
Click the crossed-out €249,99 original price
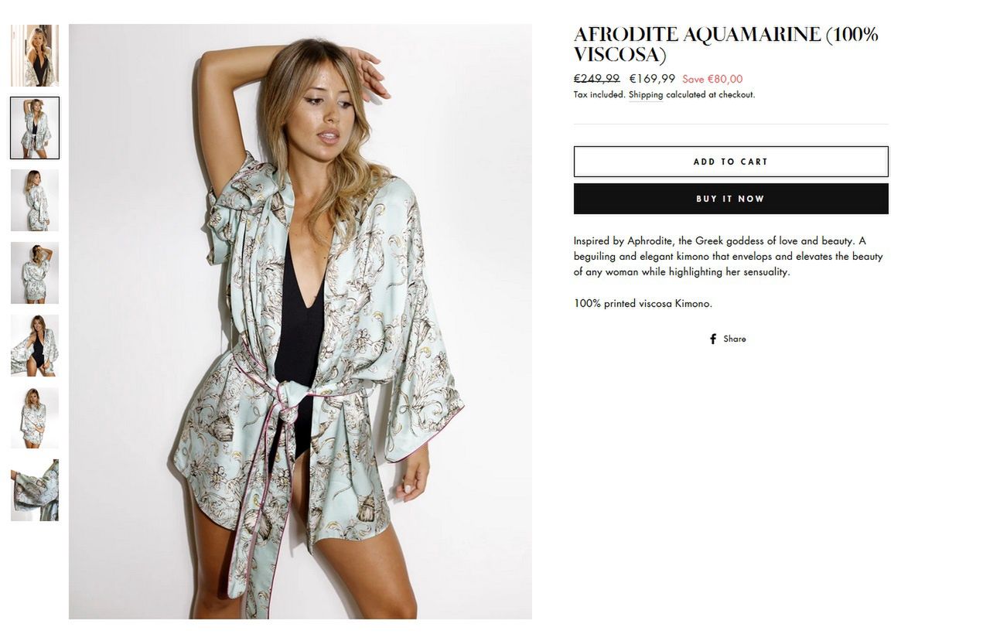tap(596, 79)
